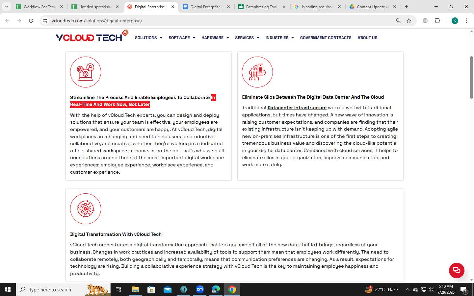Click Digital Transformation With vCloud Tech heading
474x296 pixels.
(x=116, y=234)
